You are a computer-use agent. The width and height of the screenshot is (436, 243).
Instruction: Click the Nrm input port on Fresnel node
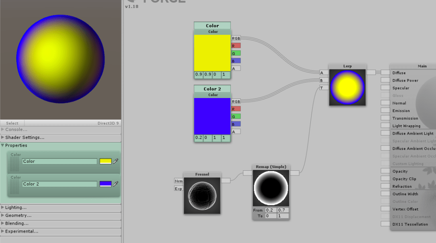(178, 181)
